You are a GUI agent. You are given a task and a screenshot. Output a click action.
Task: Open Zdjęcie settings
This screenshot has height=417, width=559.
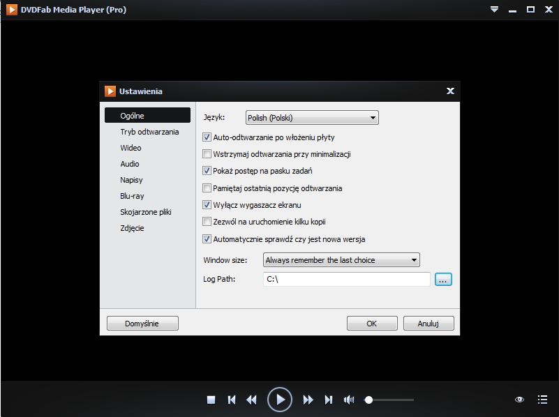coord(132,228)
